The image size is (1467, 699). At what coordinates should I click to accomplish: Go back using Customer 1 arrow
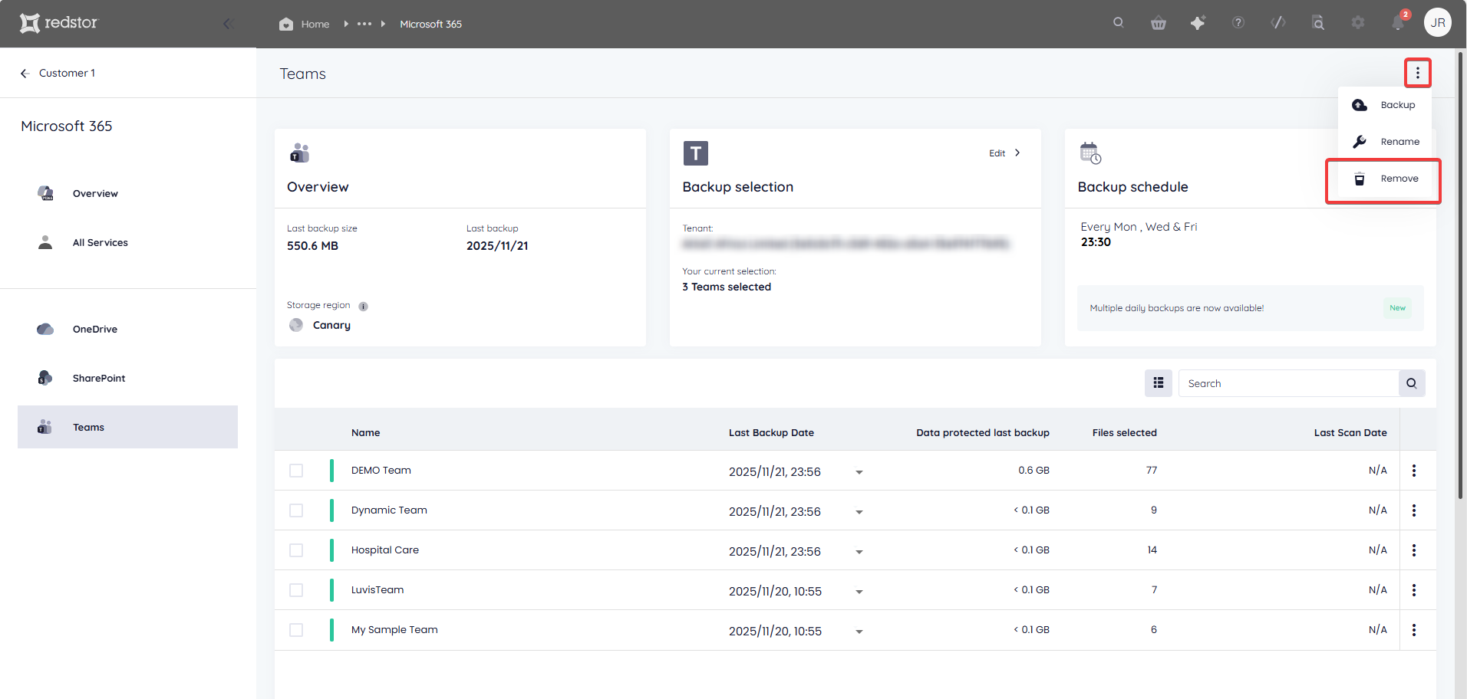click(x=25, y=73)
